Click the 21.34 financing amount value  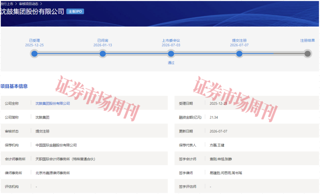[214, 117]
